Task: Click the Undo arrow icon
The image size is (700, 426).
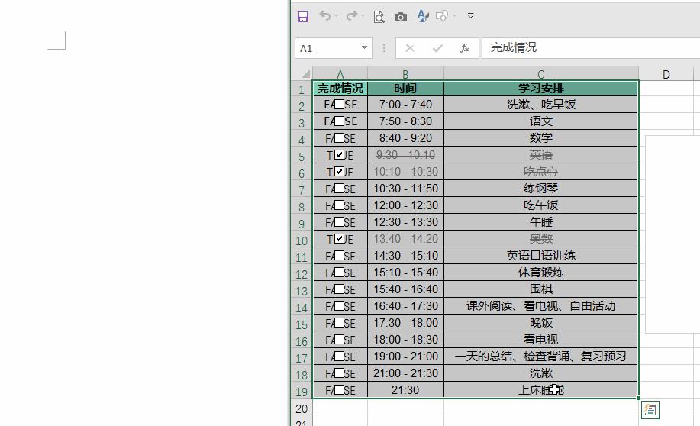Action: click(325, 16)
